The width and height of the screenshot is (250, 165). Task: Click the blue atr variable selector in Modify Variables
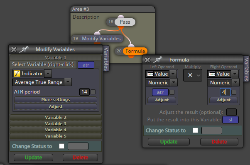[x=86, y=65]
